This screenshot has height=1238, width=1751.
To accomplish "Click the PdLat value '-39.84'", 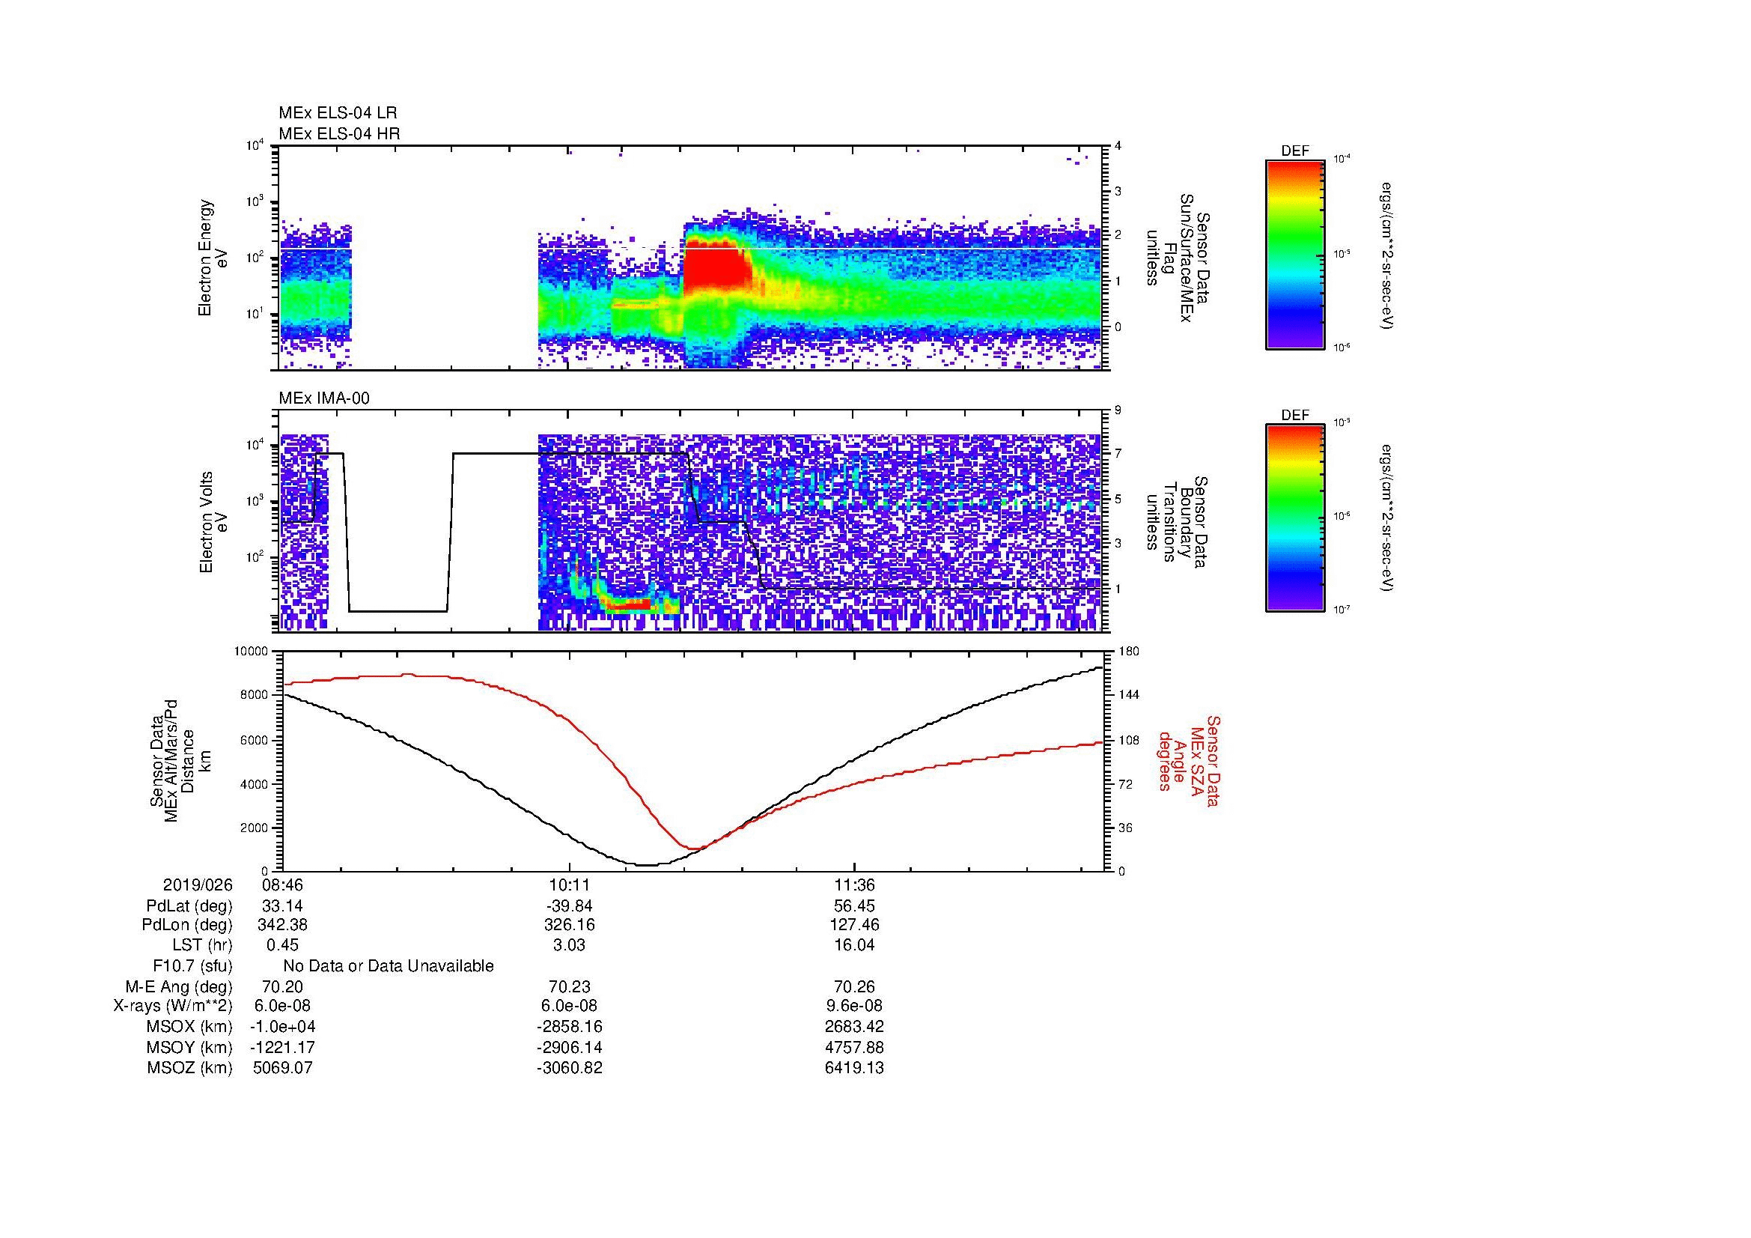I will 569,906.
